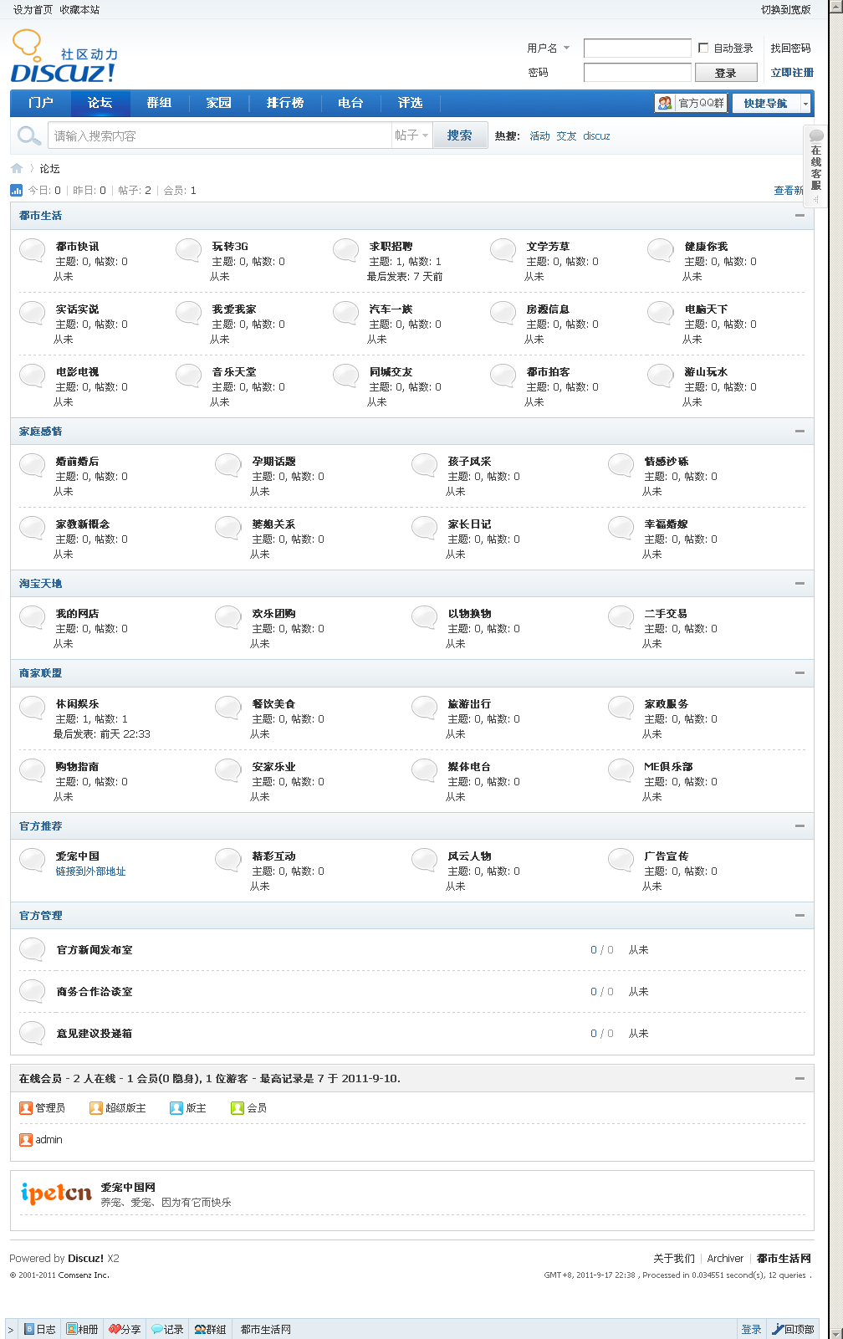
Task: Click the 电脑天下 forum bubble icon
Action: [661, 313]
